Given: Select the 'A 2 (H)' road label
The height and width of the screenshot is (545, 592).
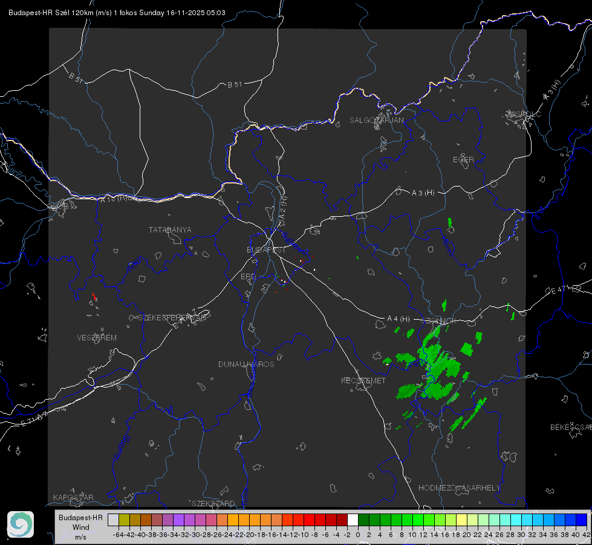Looking at the screenshot, I should 283,208.
